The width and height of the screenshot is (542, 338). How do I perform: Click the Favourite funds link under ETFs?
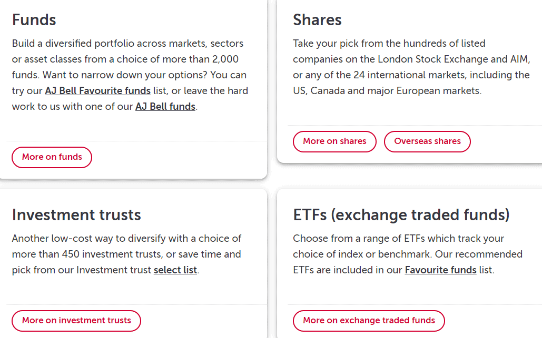tap(440, 270)
